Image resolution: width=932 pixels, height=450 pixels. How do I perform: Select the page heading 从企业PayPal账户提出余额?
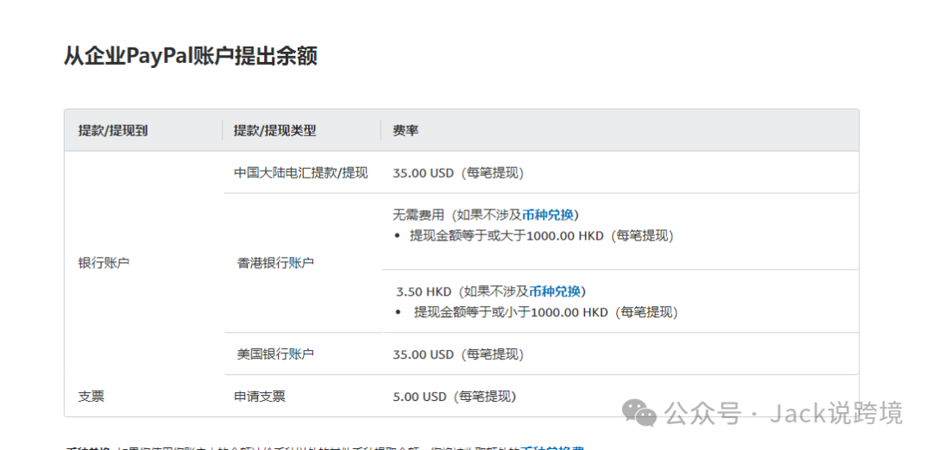tap(190, 56)
